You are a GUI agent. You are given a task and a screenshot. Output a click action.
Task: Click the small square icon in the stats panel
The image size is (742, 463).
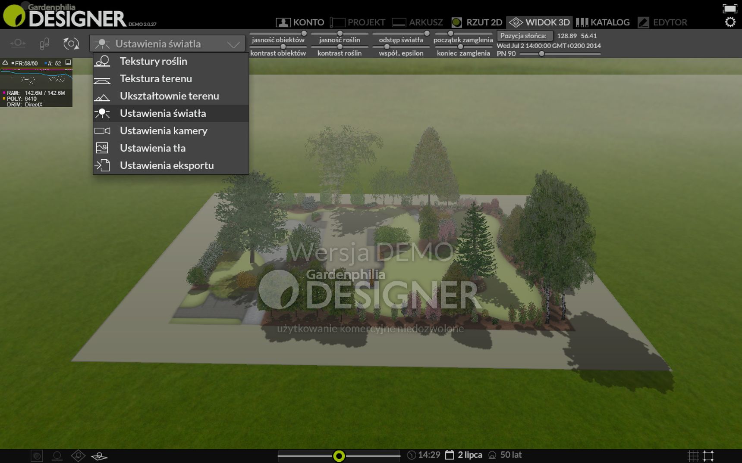[x=68, y=62]
